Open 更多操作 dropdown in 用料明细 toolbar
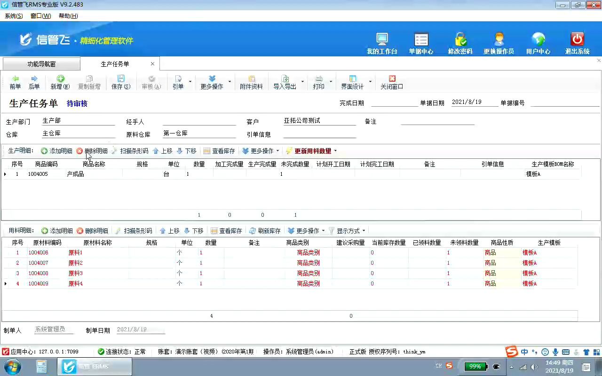The height and width of the screenshot is (376, 602). 306,231
